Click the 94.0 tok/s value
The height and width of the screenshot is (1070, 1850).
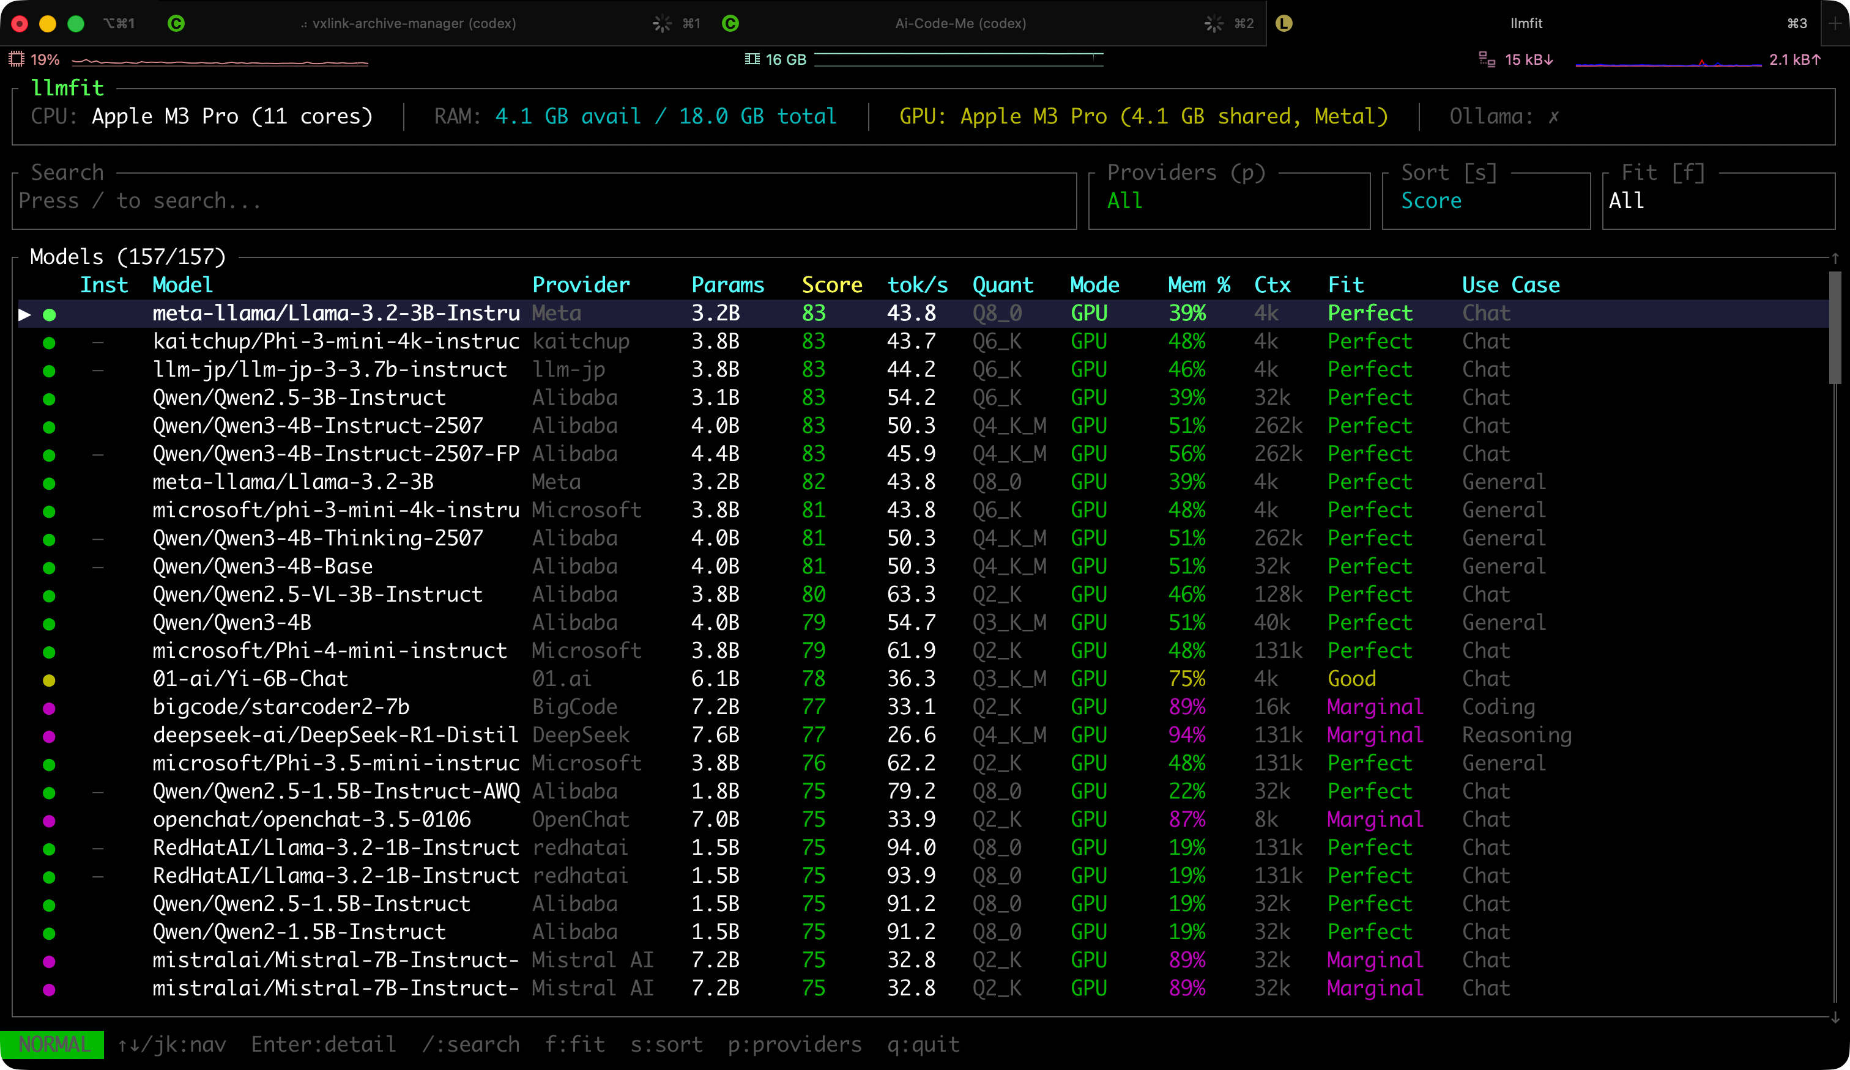[911, 847]
